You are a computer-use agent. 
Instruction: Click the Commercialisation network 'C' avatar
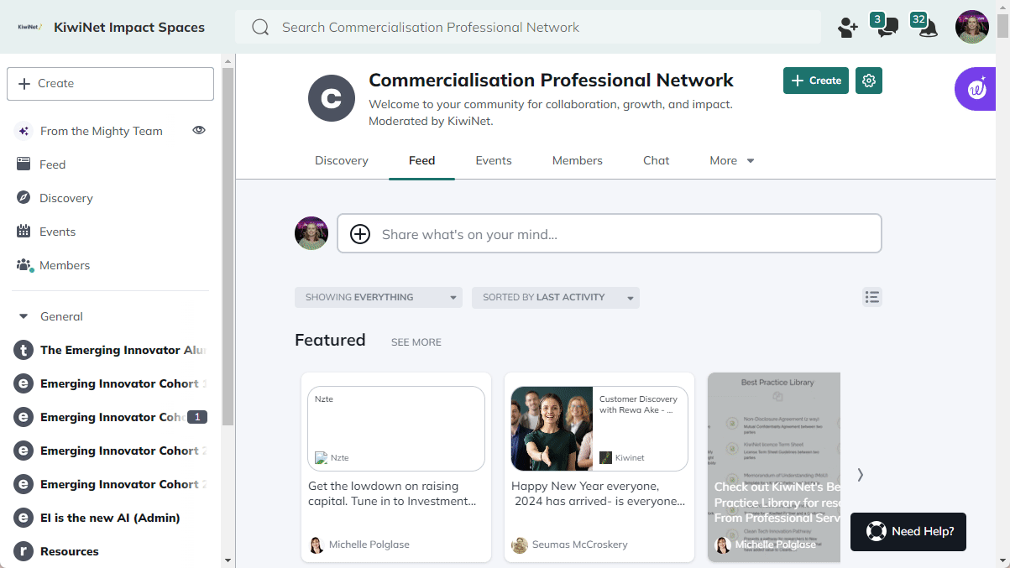(332, 98)
